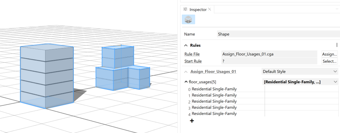Minimize the Inspector panel
The height and width of the screenshot is (133, 340).
[x=337, y=9]
